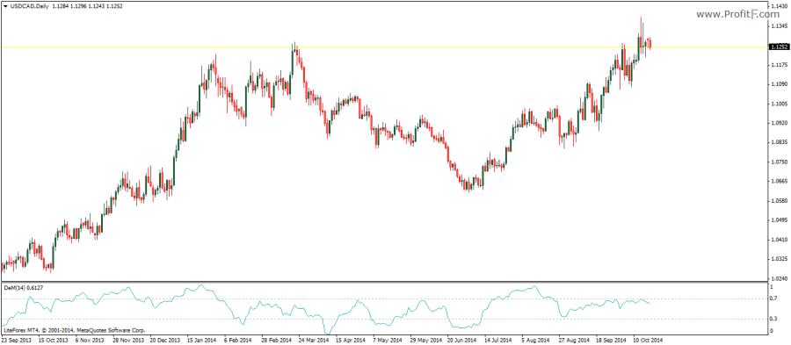791x345 pixels.
Task: Click the triangle arrow beside USDCAD,Daily
Action: click(x=4, y=6)
